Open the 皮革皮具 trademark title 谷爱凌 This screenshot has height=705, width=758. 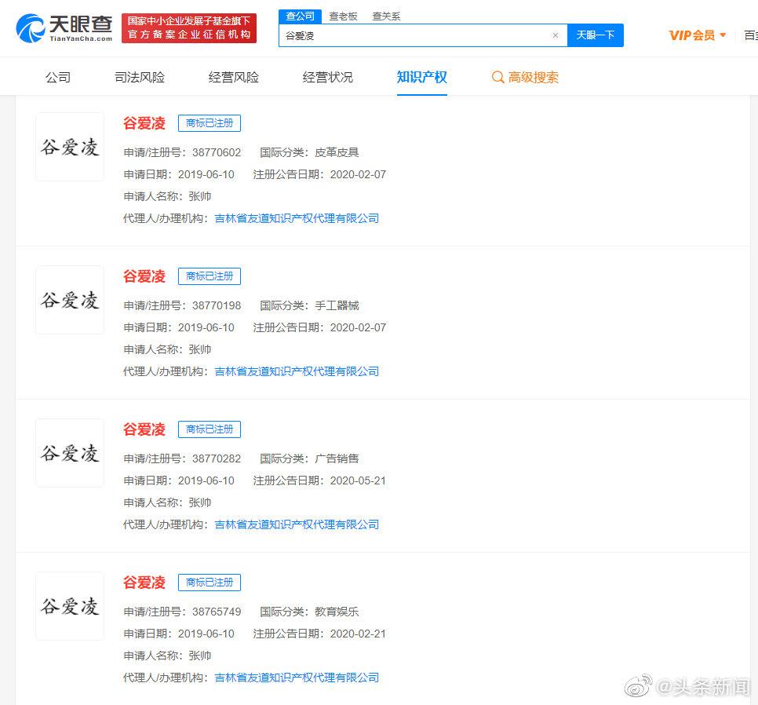pyautogui.click(x=144, y=123)
